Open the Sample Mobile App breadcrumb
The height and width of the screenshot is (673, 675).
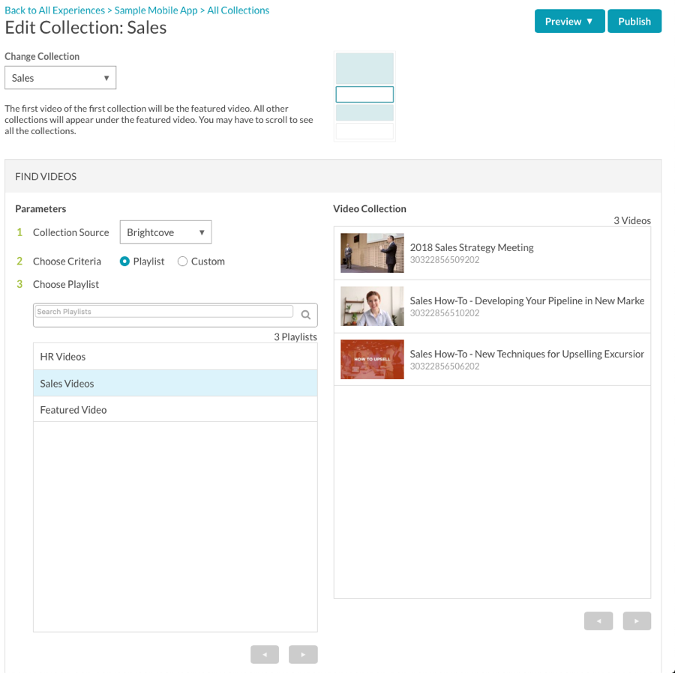pyautogui.click(x=156, y=10)
